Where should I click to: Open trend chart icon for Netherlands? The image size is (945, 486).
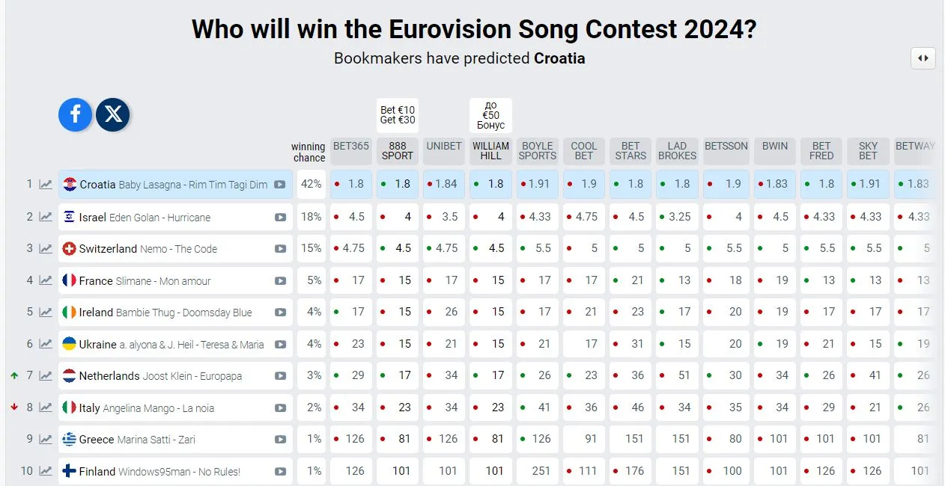point(46,376)
